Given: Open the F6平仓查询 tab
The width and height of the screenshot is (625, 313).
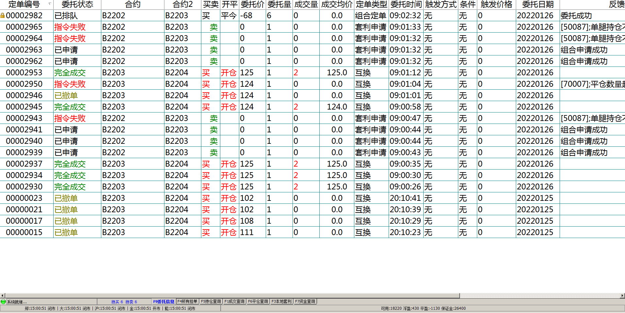Looking at the screenshot, I should (258, 302).
